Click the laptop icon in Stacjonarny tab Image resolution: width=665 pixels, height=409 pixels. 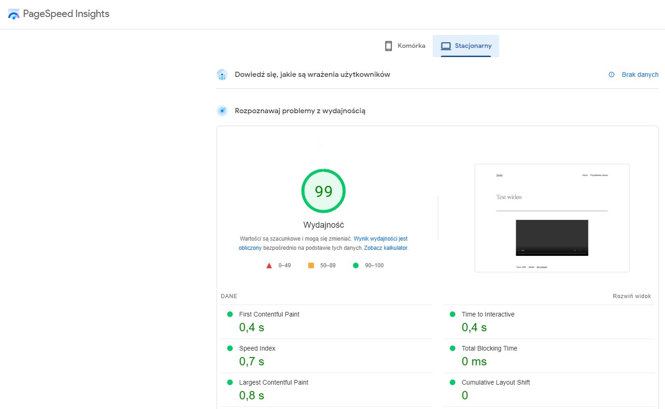point(446,46)
